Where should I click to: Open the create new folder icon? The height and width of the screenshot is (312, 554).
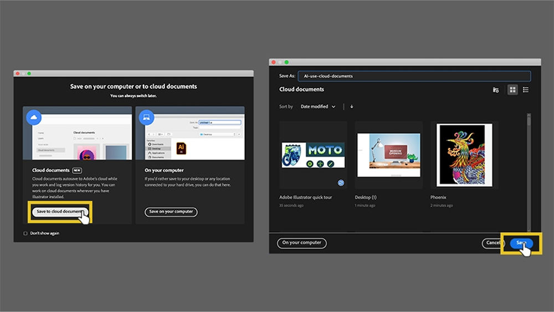496,90
